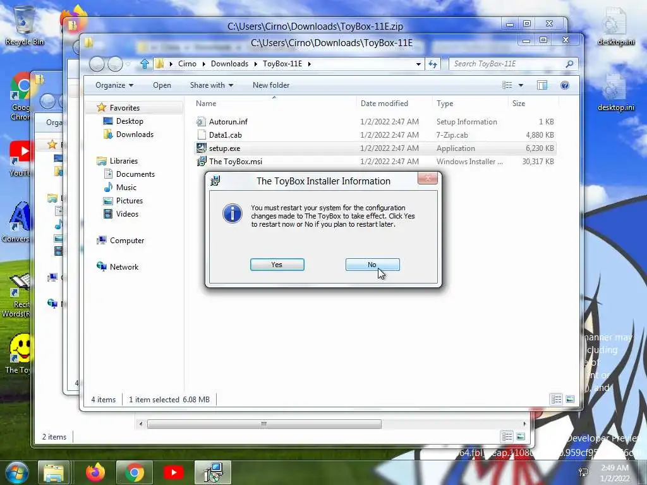This screenshot has height=485, width=647.
Task: Click the Back navigation button
Action: (97, 64)
